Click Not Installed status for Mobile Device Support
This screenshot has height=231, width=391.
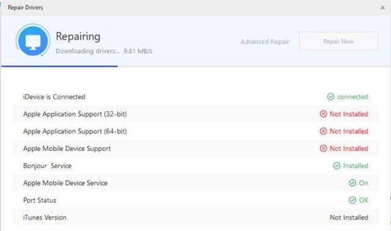point(349,148)
